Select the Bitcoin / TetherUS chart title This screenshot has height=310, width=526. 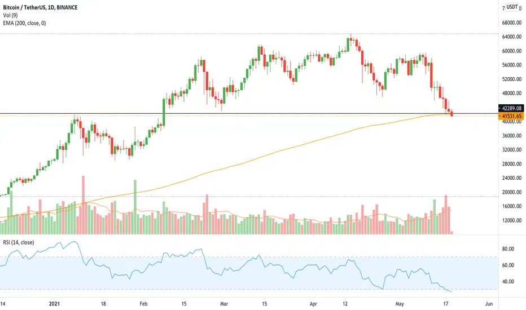coord(40,7)
